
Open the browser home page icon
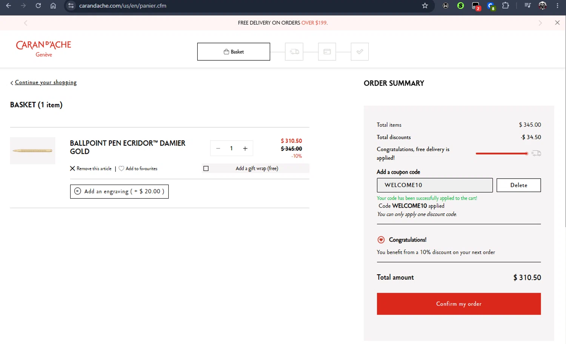point(53,6)
